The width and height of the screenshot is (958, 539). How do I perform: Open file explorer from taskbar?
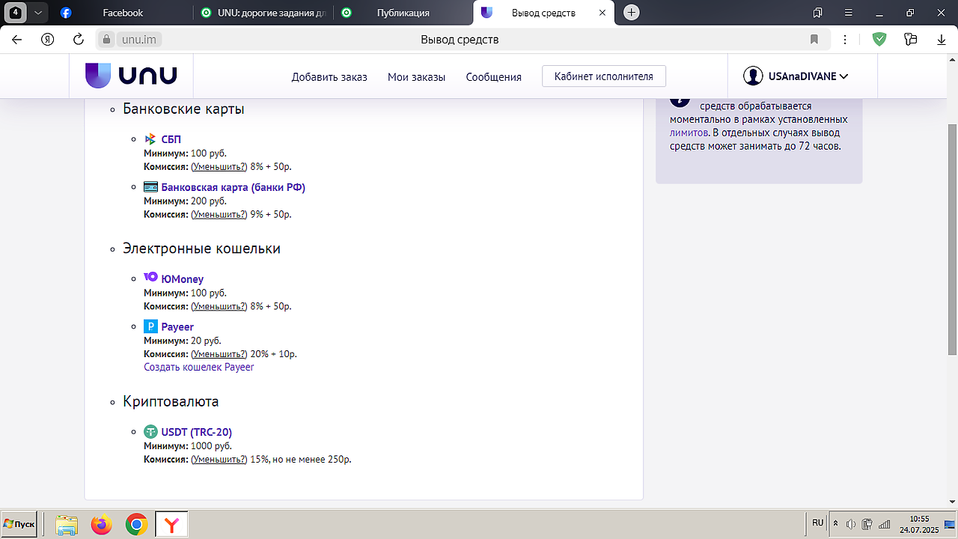click(x=67, y=525)
